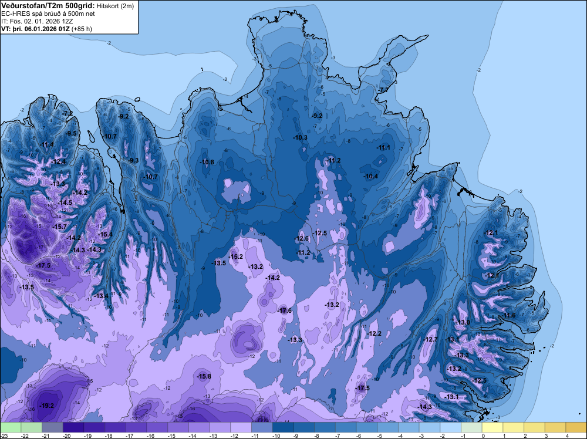Click the -10.8 temperature value
Screen dimensions: 587x439
207,163
